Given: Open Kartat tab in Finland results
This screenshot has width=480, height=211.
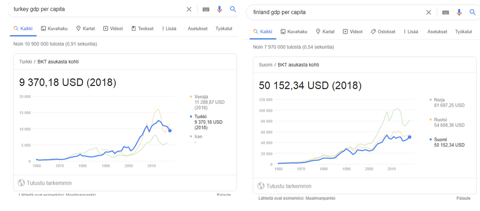Looking at the screenshot, I should point(325,32).
